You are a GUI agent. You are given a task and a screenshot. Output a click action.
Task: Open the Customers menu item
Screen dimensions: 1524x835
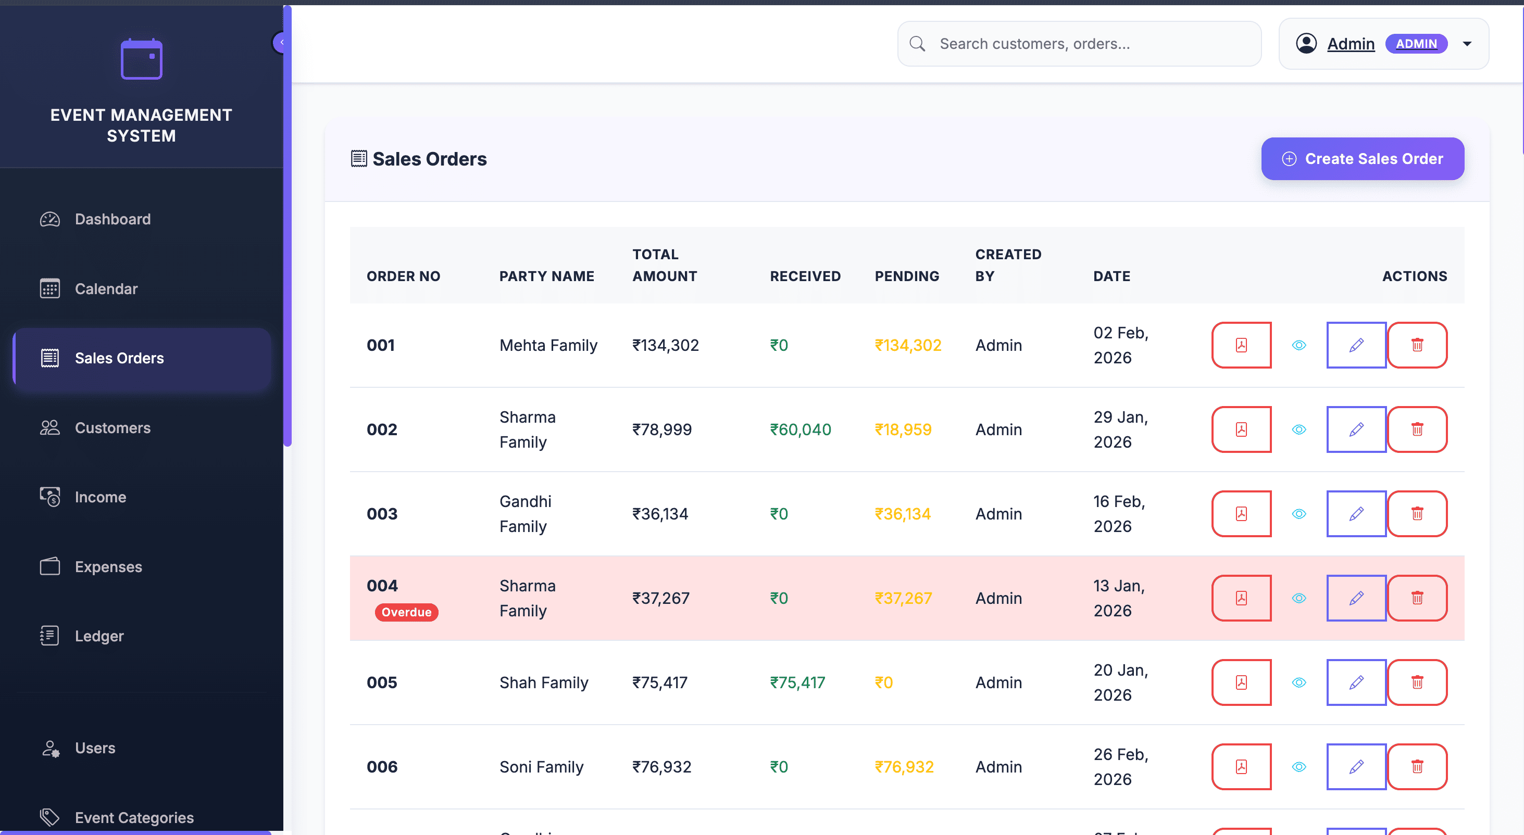(113, 427)
